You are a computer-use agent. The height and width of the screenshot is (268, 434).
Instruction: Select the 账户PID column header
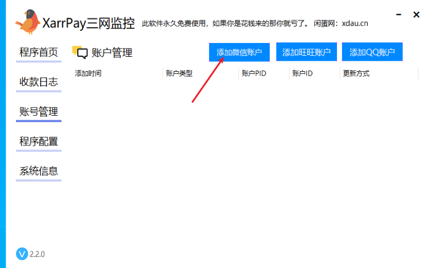point(254,73)
